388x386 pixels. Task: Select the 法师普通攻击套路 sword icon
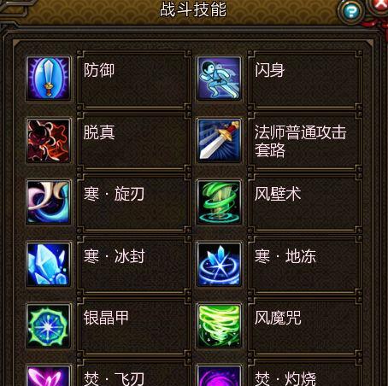coord(219,141)
